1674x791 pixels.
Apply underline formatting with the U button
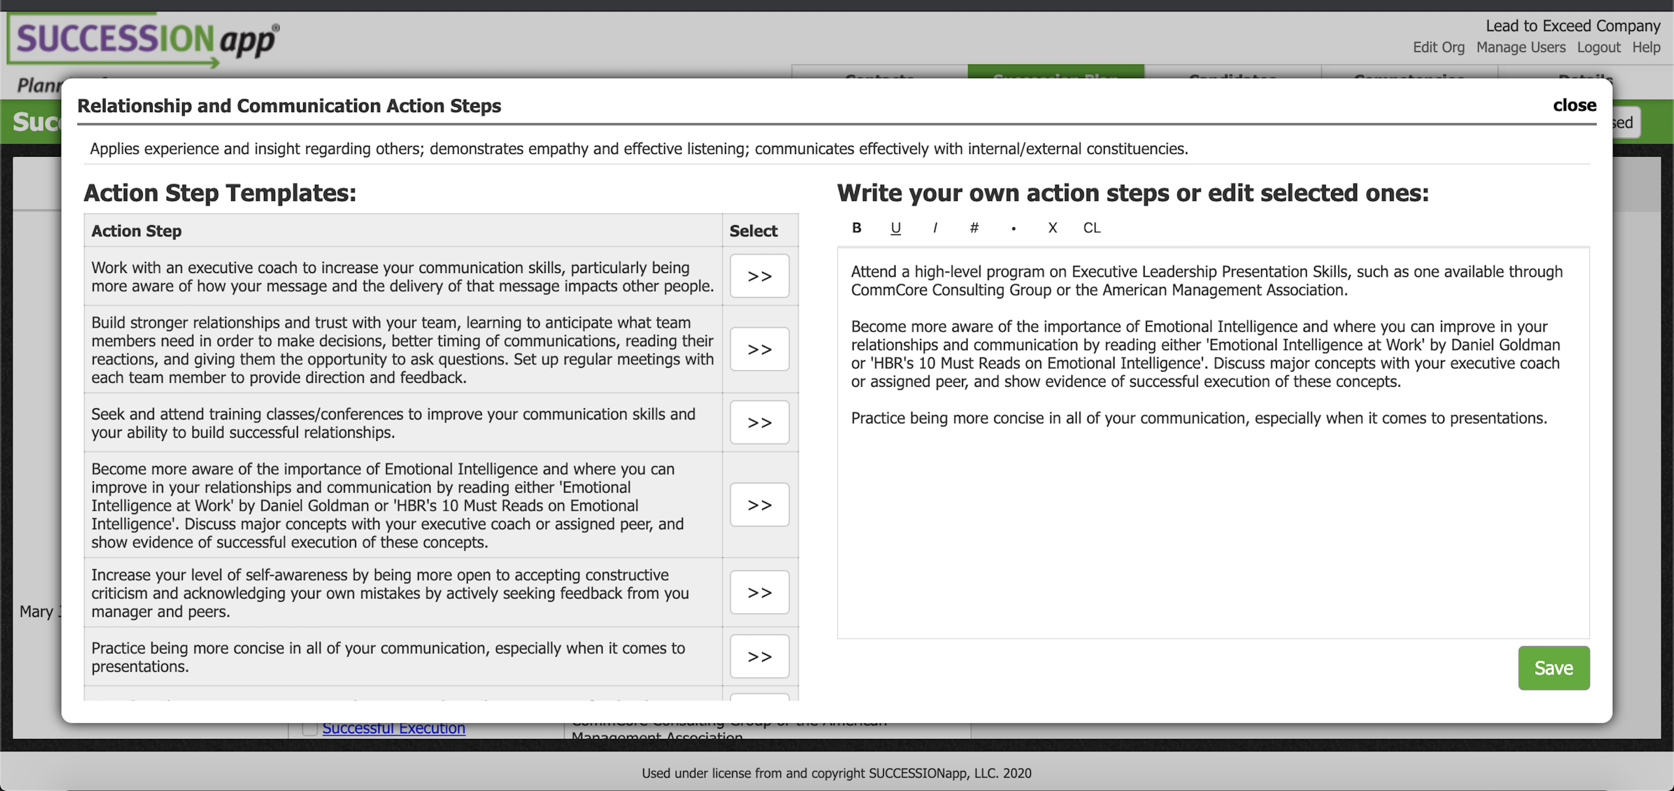pos(896,227)
